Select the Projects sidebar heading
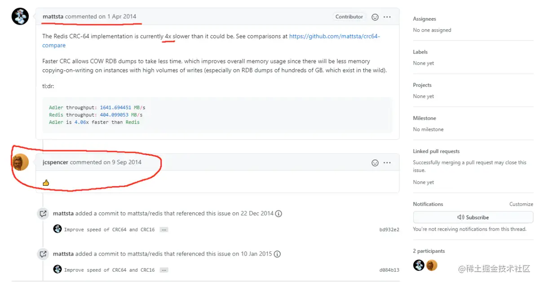Screen dimensions: 539x282 point(422,85)
